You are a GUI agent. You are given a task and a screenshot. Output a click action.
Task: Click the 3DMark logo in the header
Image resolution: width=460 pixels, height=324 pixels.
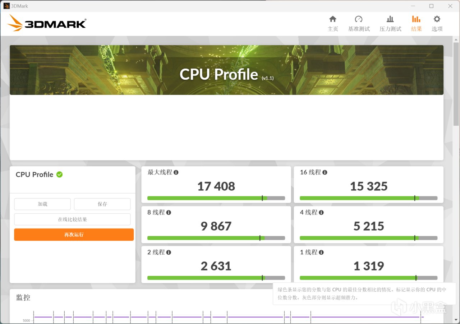pos(47,23)
